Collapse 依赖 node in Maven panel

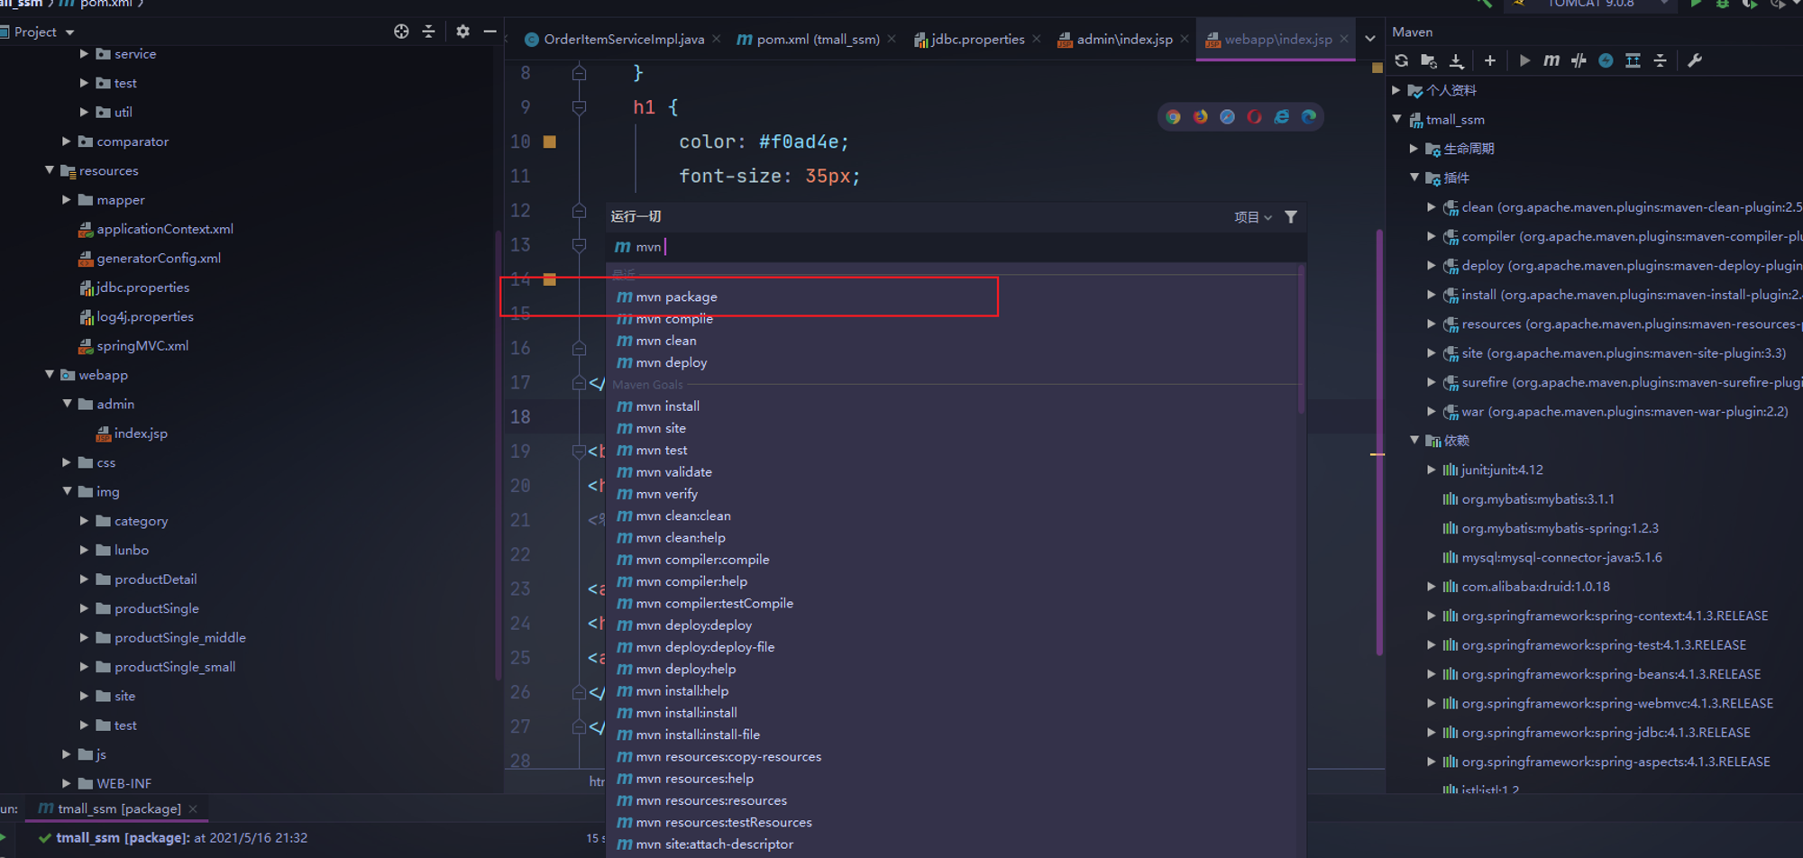tap(1414, 441)
